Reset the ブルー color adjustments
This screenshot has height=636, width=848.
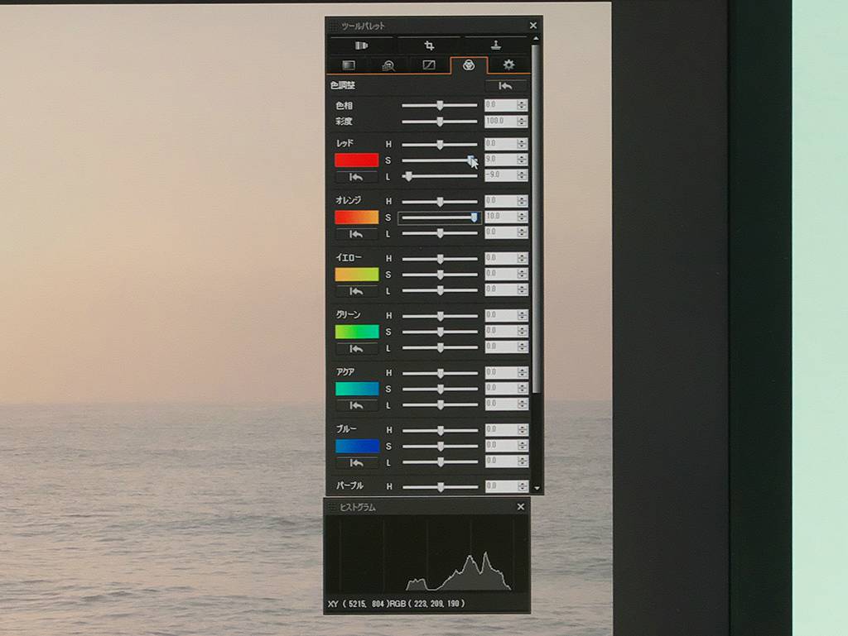point(356,462)
